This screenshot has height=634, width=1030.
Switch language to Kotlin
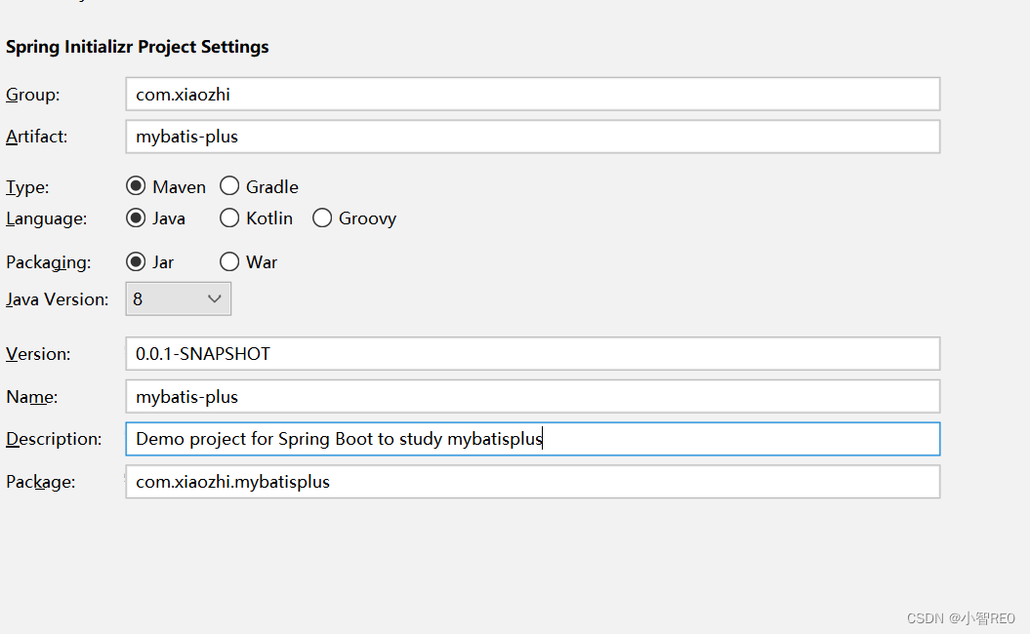[229, 218]
